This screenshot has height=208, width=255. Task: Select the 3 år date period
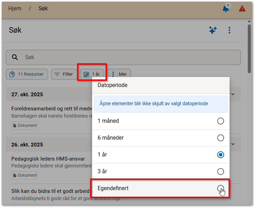[x=220, y=172]
